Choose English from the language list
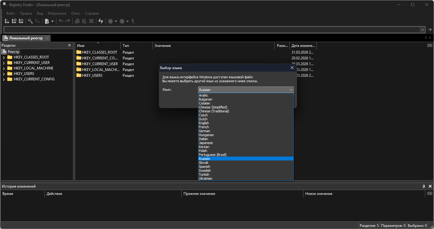Image resolution: width=434 pixels, height=229 pixels. click(204, 123)
